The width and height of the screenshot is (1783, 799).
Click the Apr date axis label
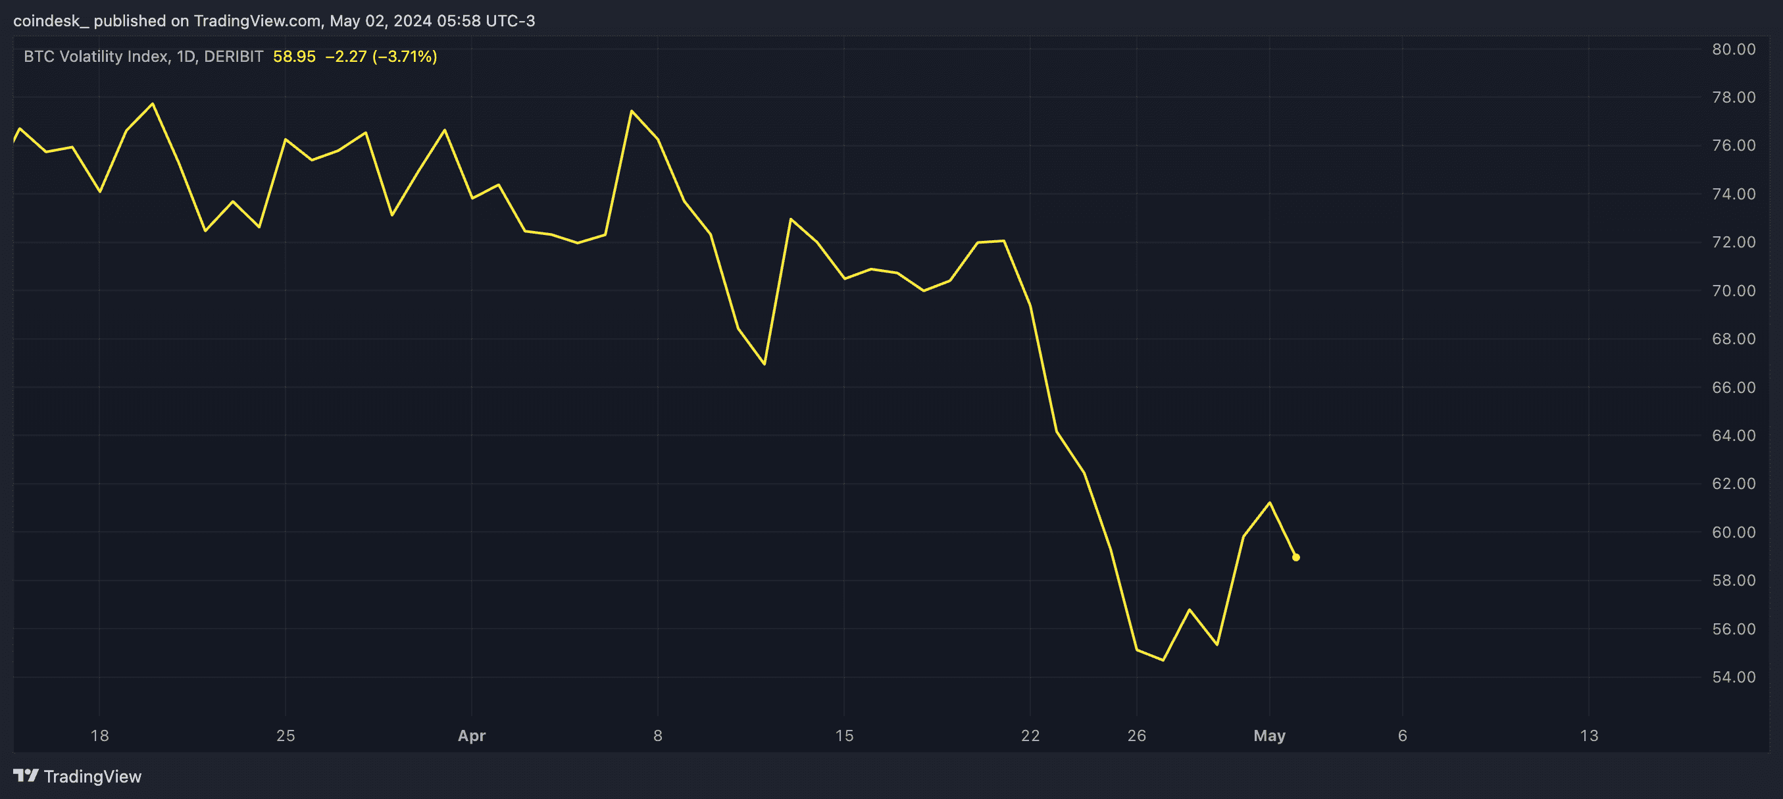tap(472, 735)
